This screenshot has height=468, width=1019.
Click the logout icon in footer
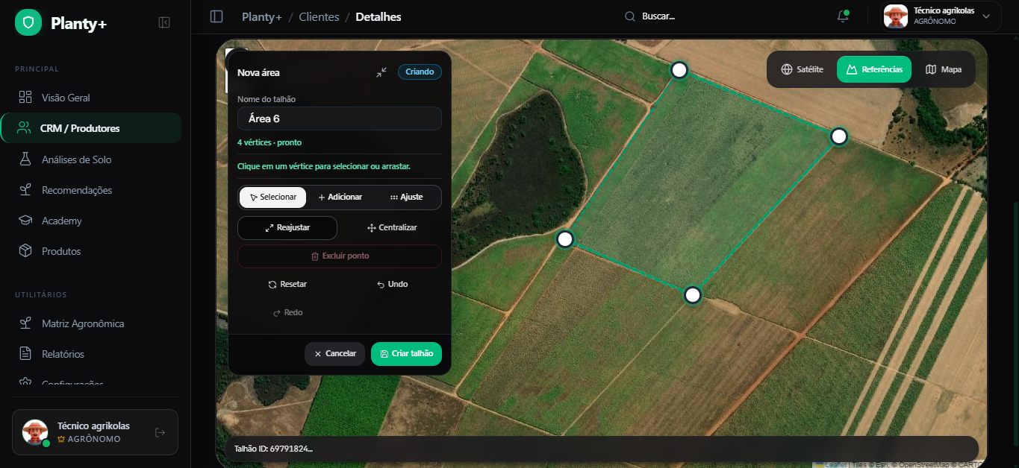[x=160, y=432]
